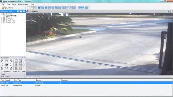
Task: Pan camera up with PTZ up arrow
Action: (6, 61)
